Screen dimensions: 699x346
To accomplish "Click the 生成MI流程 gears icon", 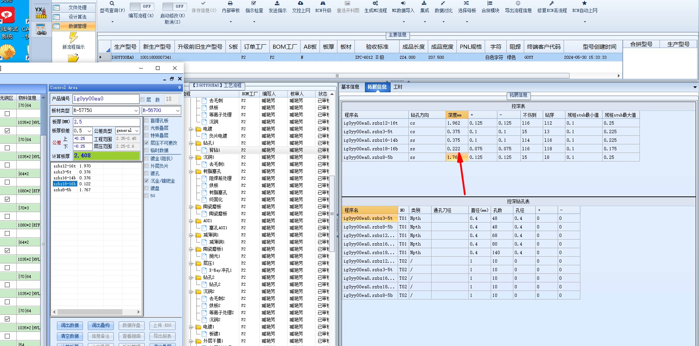I will click(375, 3).
